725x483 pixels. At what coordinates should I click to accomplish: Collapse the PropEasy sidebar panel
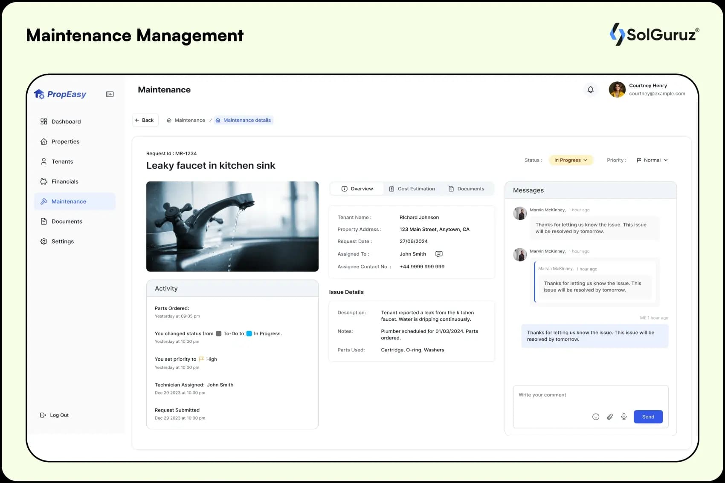point(109,94)
